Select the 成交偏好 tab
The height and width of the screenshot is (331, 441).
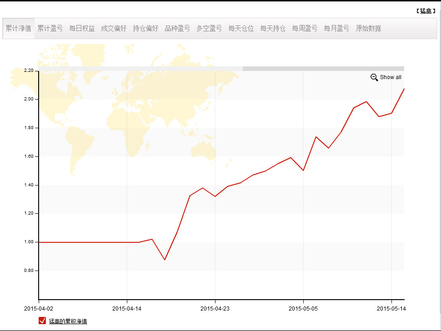tap(114, 28)
